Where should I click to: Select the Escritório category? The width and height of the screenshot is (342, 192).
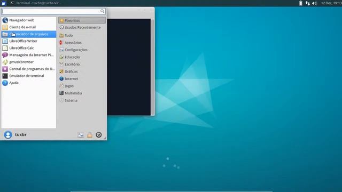pos(82,64)
